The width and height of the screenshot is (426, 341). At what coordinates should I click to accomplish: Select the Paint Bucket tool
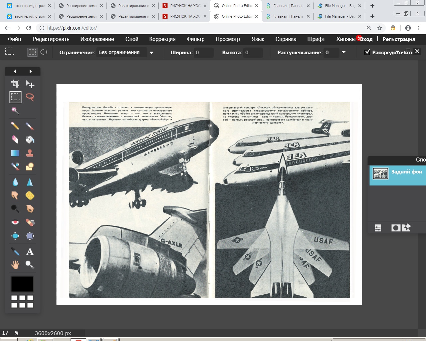[30, 139]
